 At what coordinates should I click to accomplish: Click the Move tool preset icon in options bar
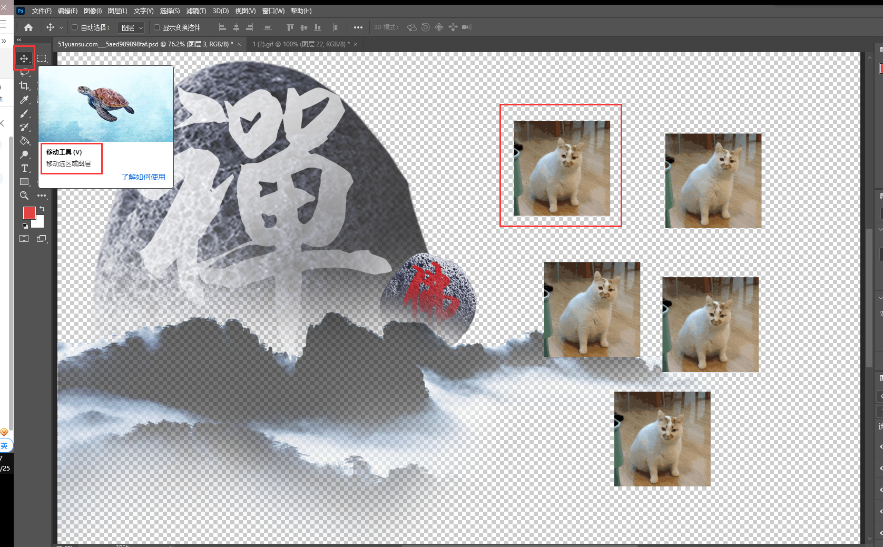[x=51, y=27]
